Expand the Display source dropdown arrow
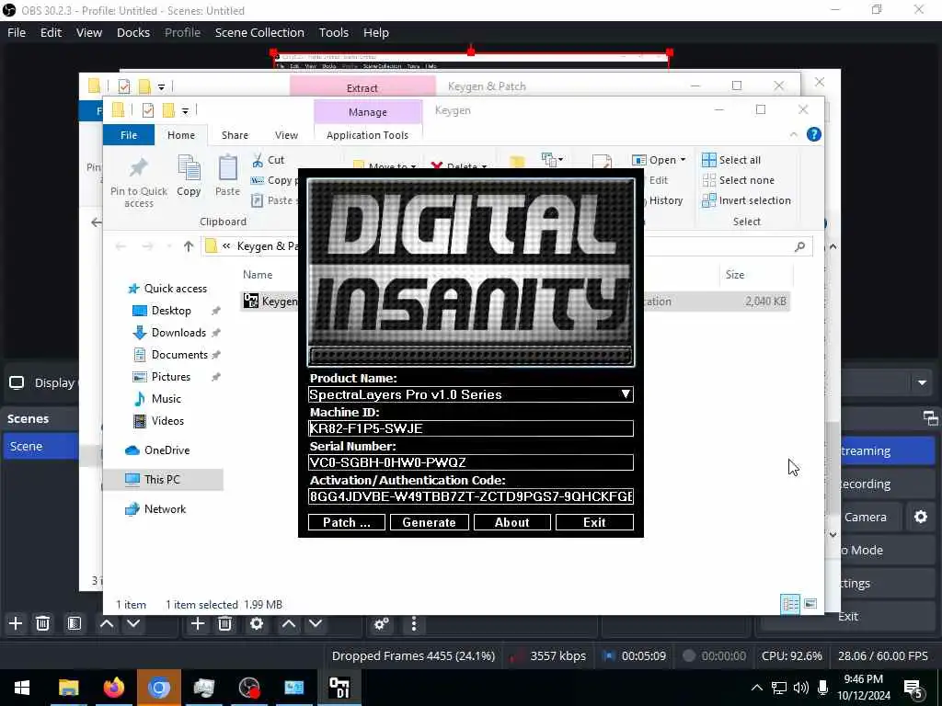This screenshot has height=706, width=942. pos(922,382)
